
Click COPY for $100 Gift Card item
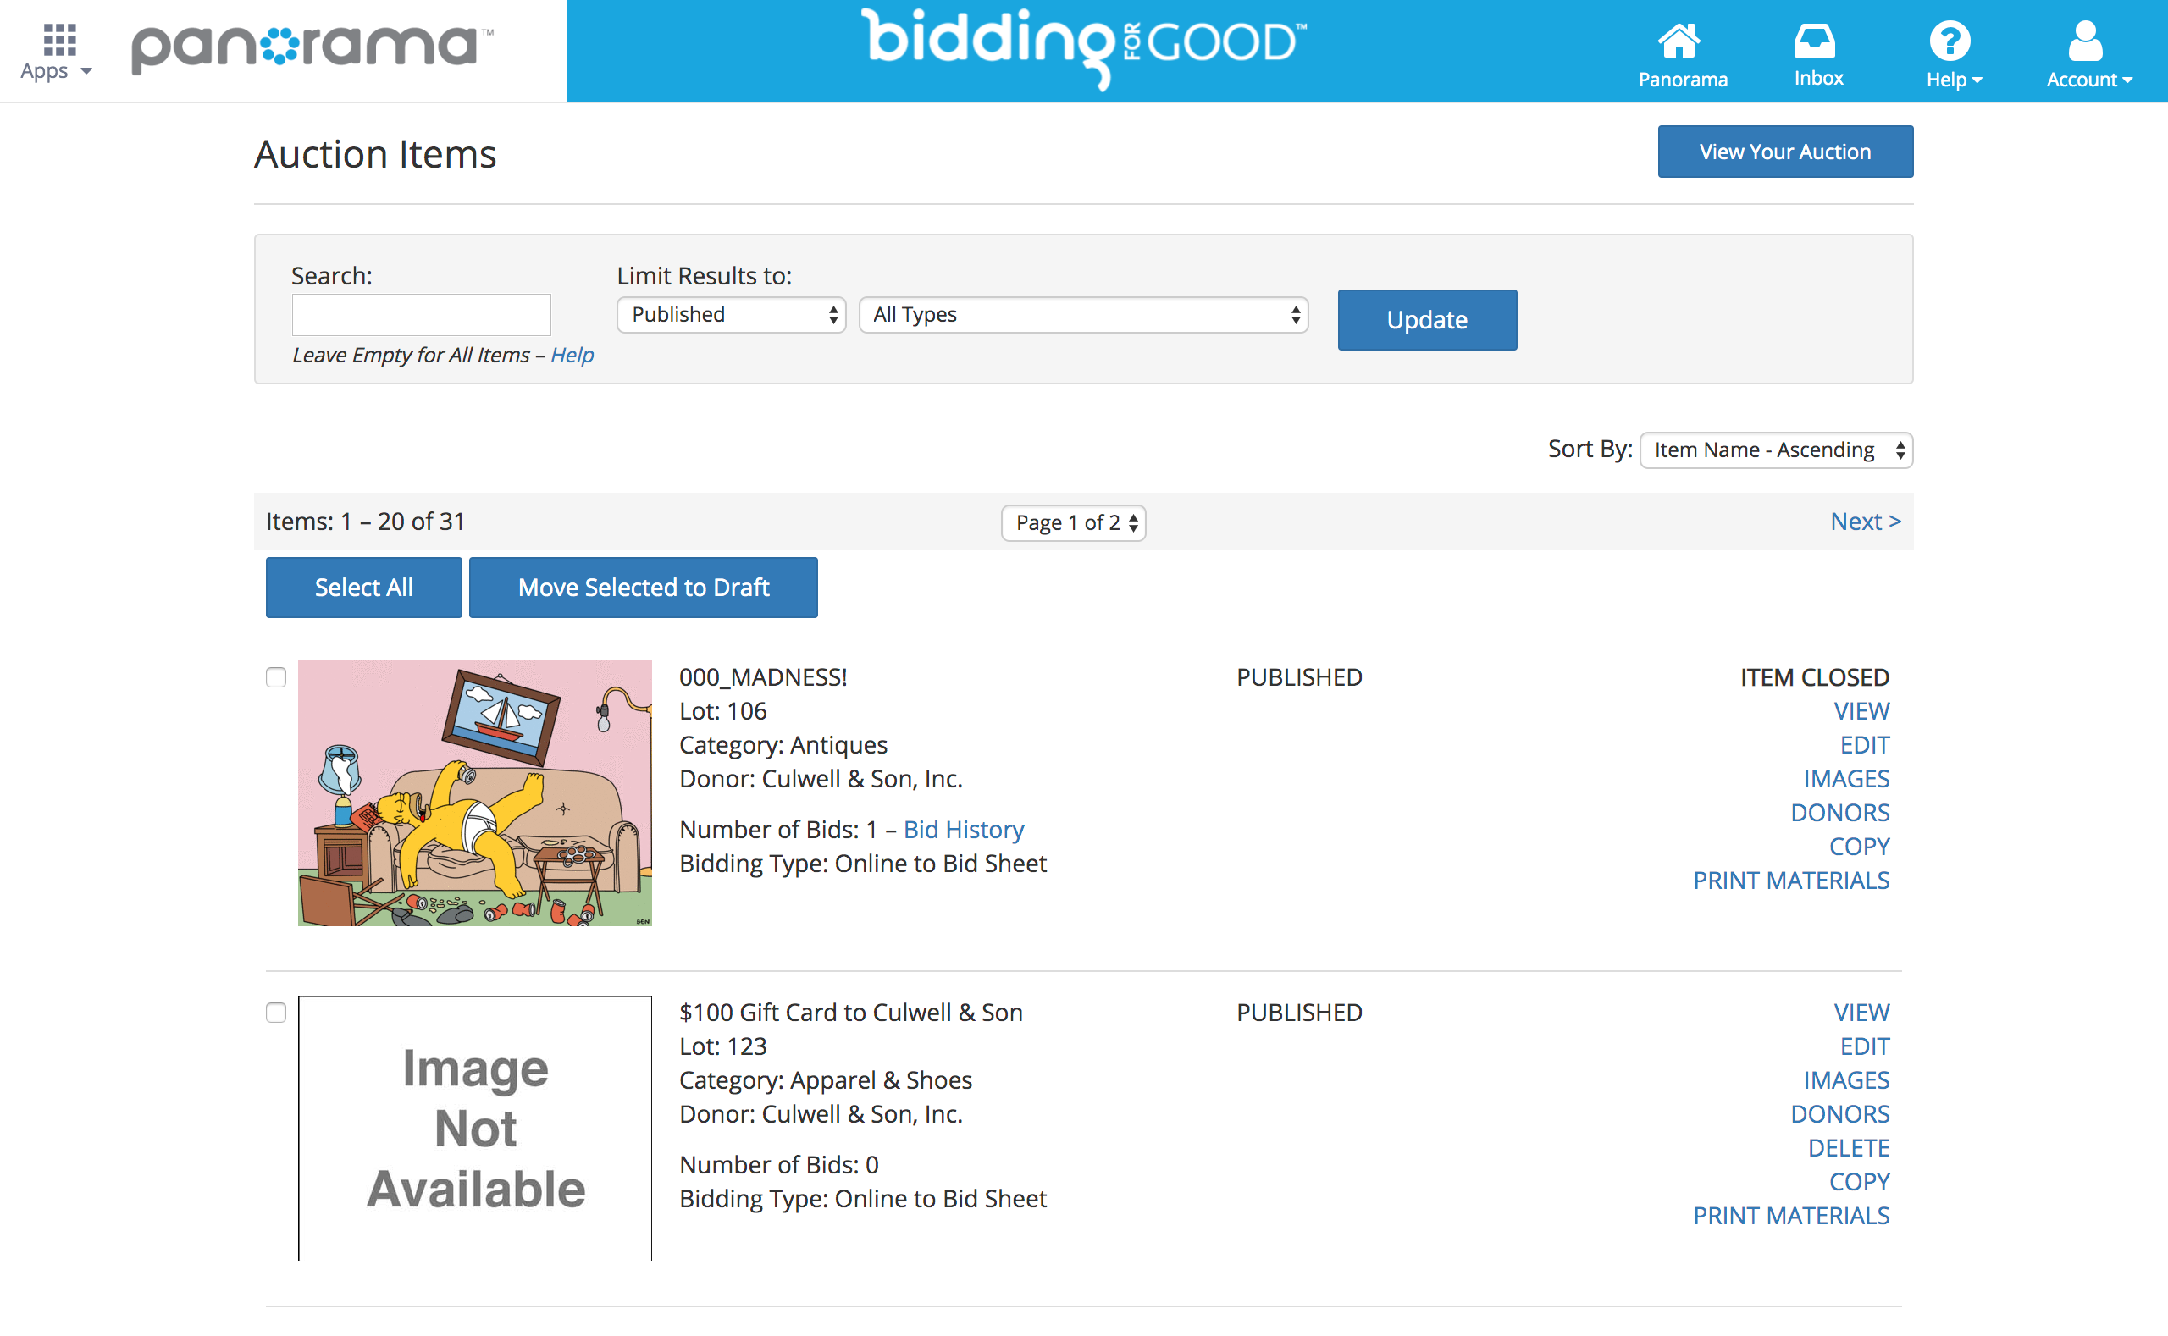pyautogui.click(x=1859, y=1181)
